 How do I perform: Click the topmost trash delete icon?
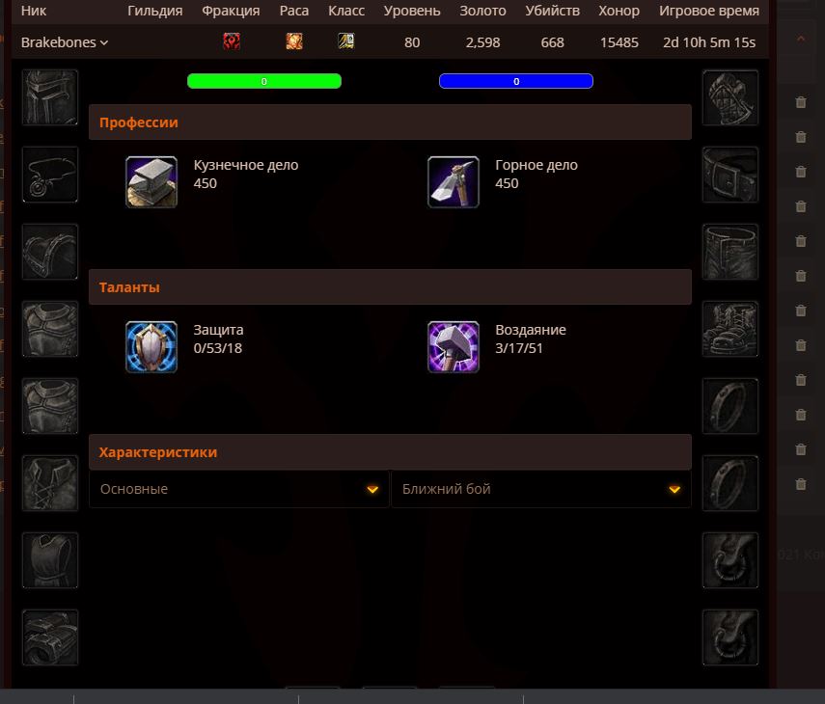pyautogui.click(x=801, y=102)
